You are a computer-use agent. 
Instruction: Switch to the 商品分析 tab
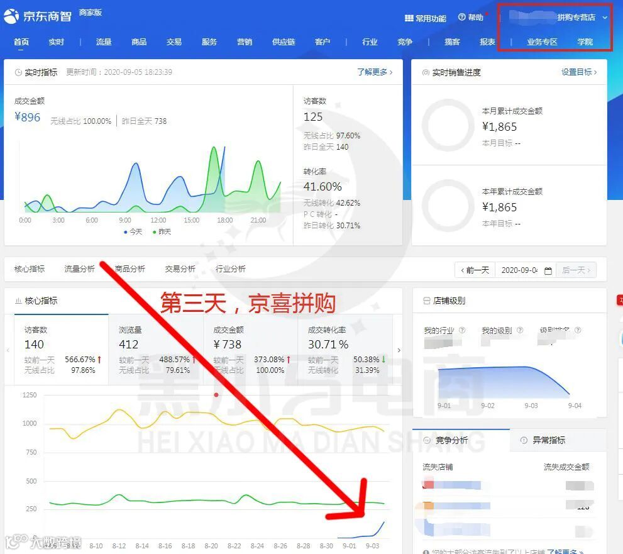(130, 269)
